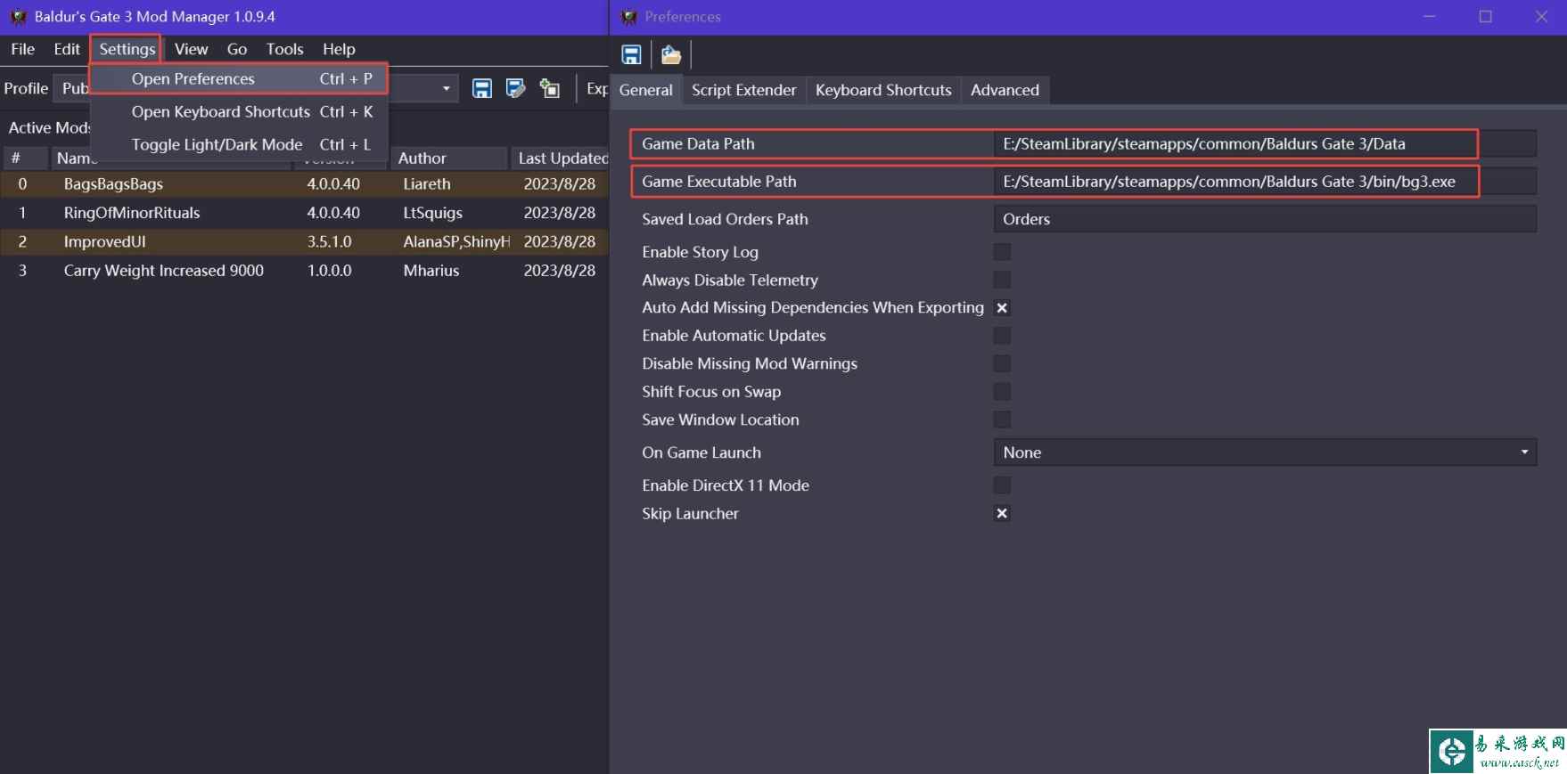
Task: Enable Automatic Updates checkbox
Action: pos(1002,336)
